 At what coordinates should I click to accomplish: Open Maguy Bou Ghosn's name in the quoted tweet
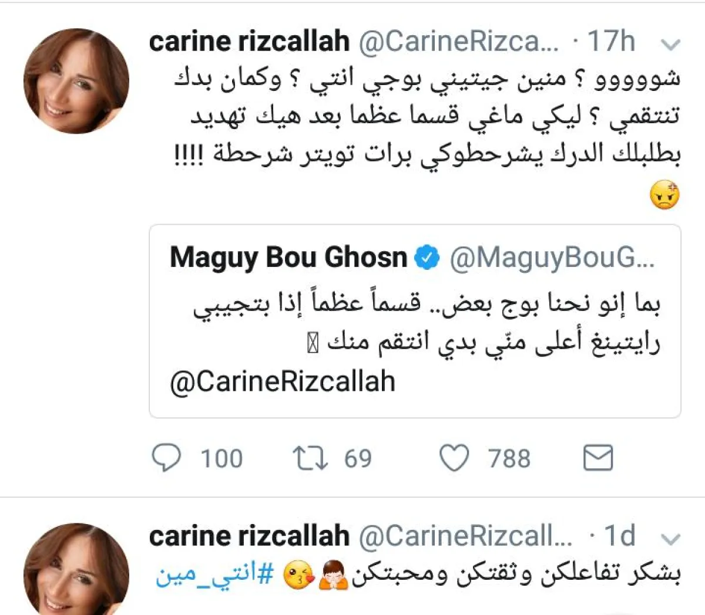[x=288, y=258]
